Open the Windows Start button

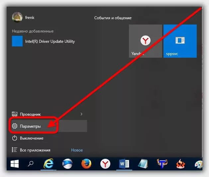pos(15,164)
